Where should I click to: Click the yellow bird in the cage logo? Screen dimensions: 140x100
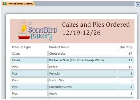[24, 28]
